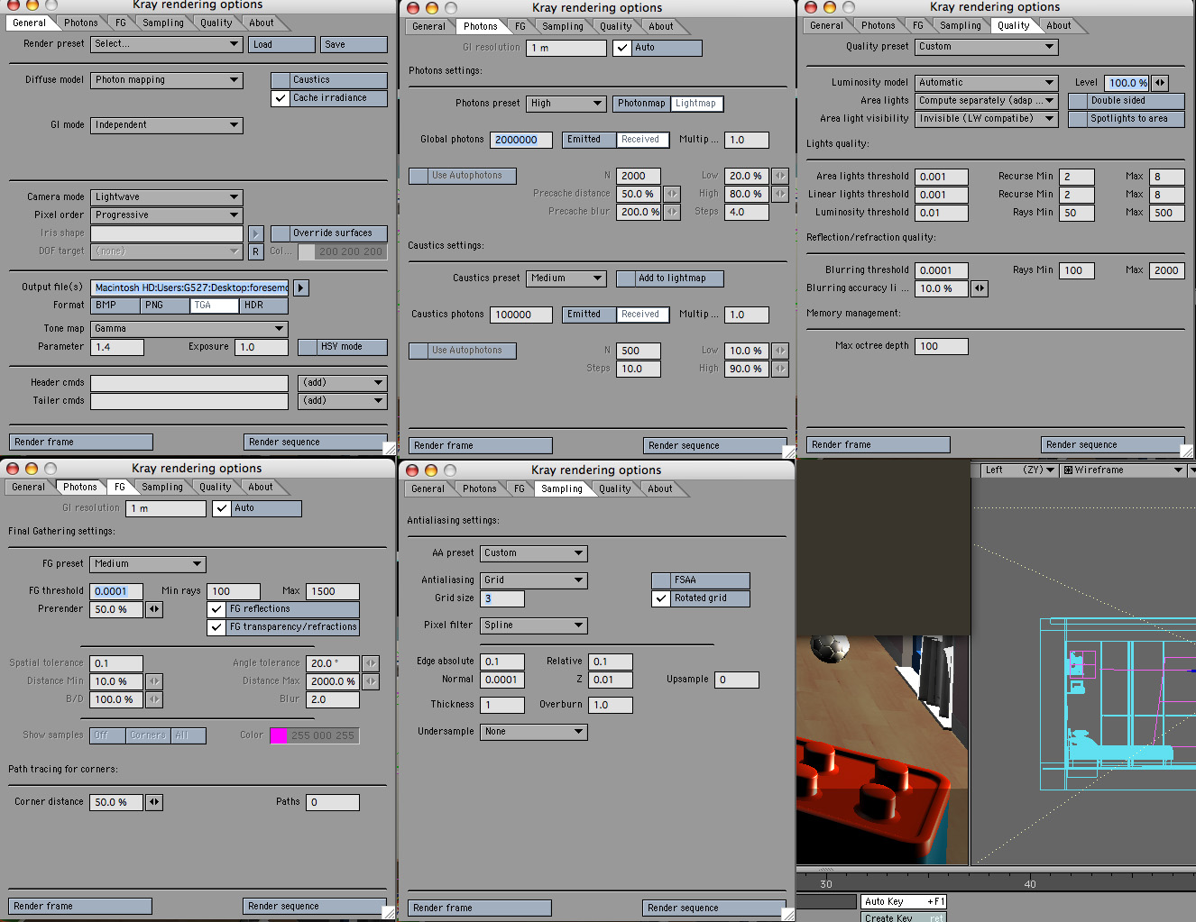The width and height of the screenshot is (1196, 922).
Task: Select the HDR output format
Action: pos(264,306)
